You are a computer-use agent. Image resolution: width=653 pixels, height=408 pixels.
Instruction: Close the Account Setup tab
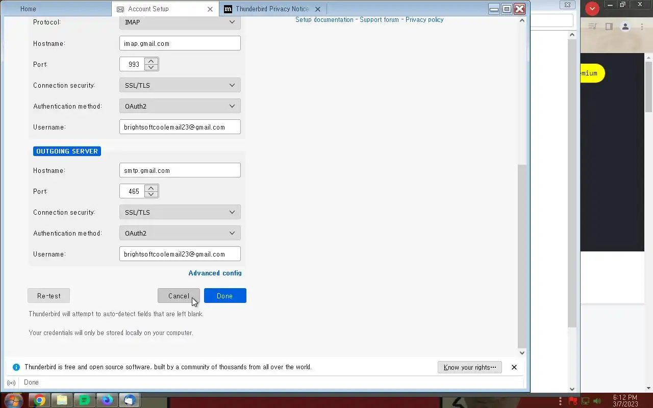210,9
